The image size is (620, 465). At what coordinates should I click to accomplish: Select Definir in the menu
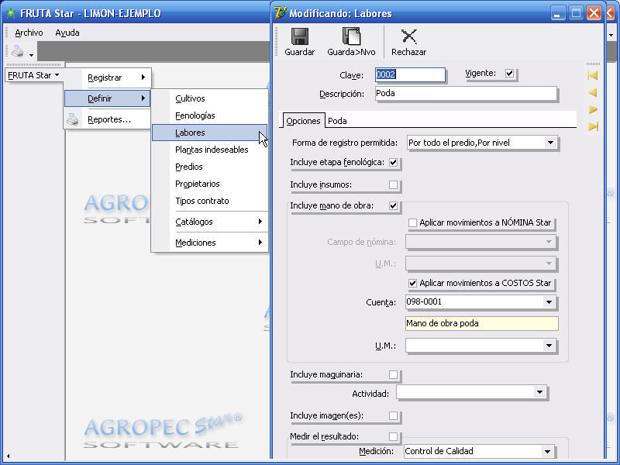108,98
